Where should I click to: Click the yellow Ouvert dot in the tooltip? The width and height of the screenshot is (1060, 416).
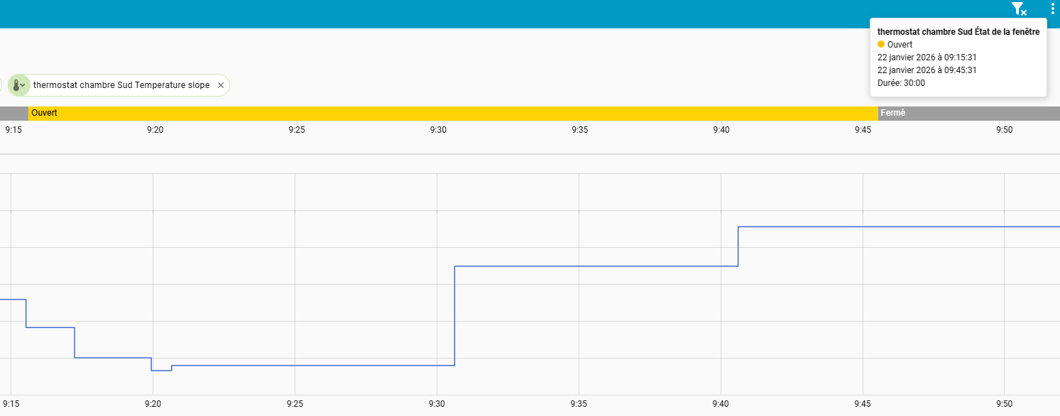click(882, 45)
